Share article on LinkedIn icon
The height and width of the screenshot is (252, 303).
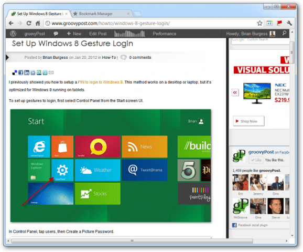click(x=27, y=72)
